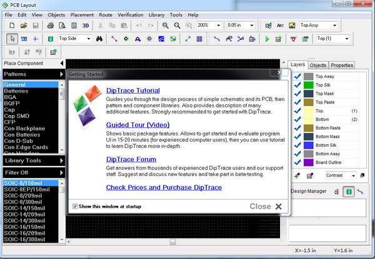Viewport: 375px width, 259px height.
Task: Select the Copper Pour tool
Action: 161,39
